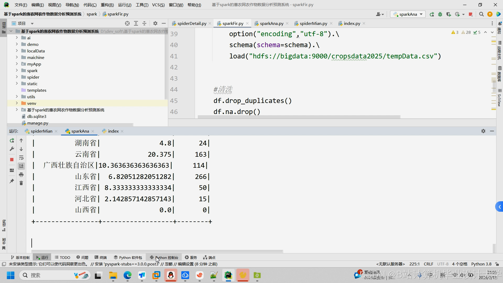The height and width of the screenshot is (283, 503).
Task: Toggle soft-wrap in the run console
Action: pyautogui.click(x=21, y=158)
